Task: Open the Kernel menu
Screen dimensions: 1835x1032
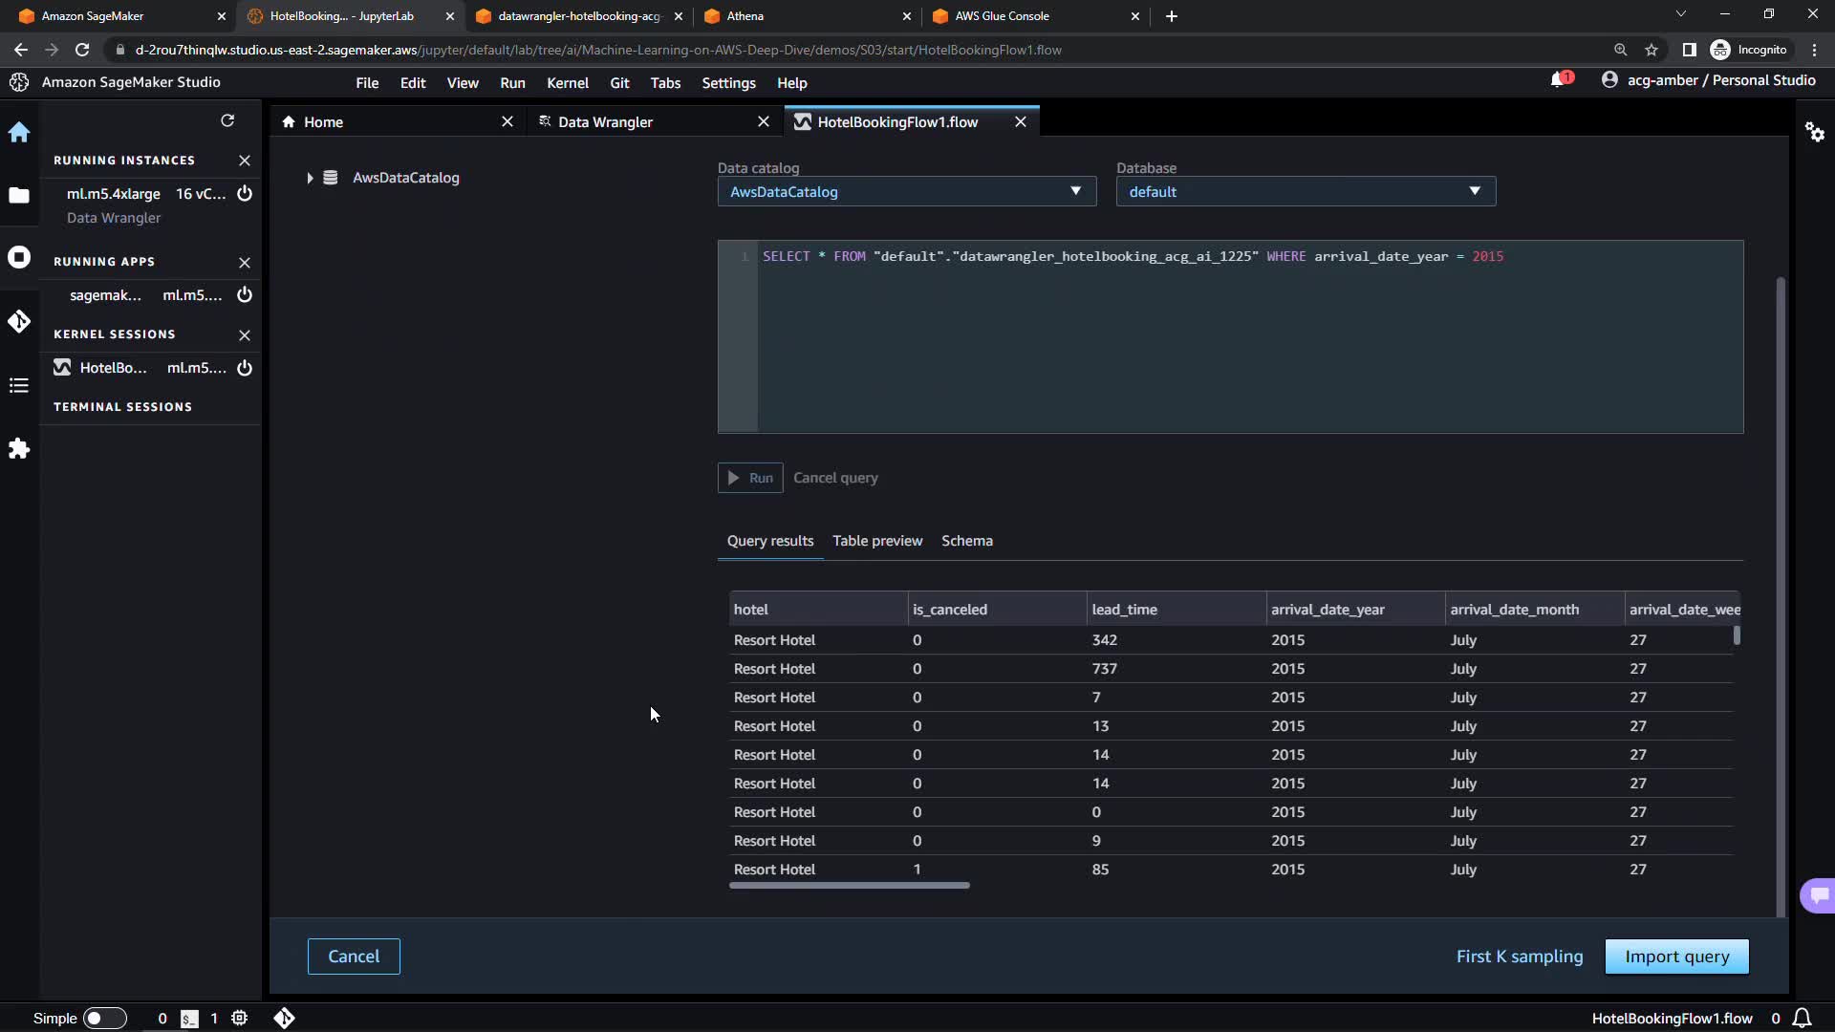Action: pos(567,83)
